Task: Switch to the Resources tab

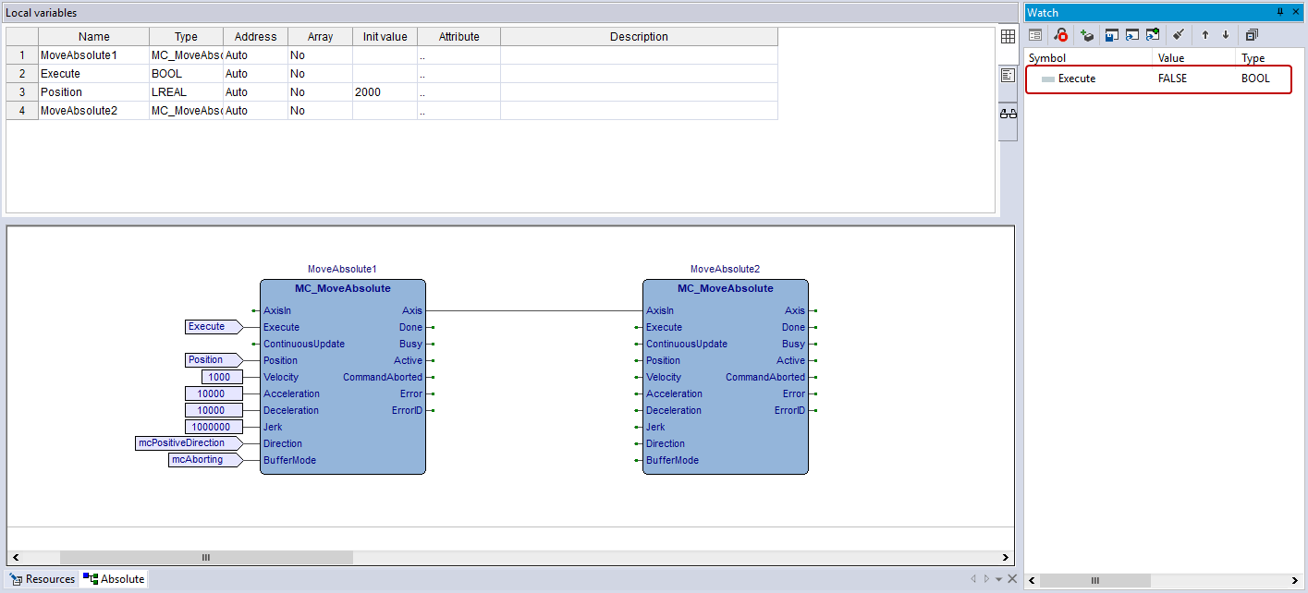Action: point(43,579)
